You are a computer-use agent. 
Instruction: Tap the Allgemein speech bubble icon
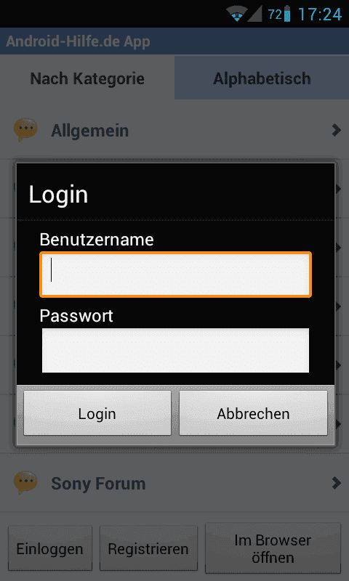point(25,130)
